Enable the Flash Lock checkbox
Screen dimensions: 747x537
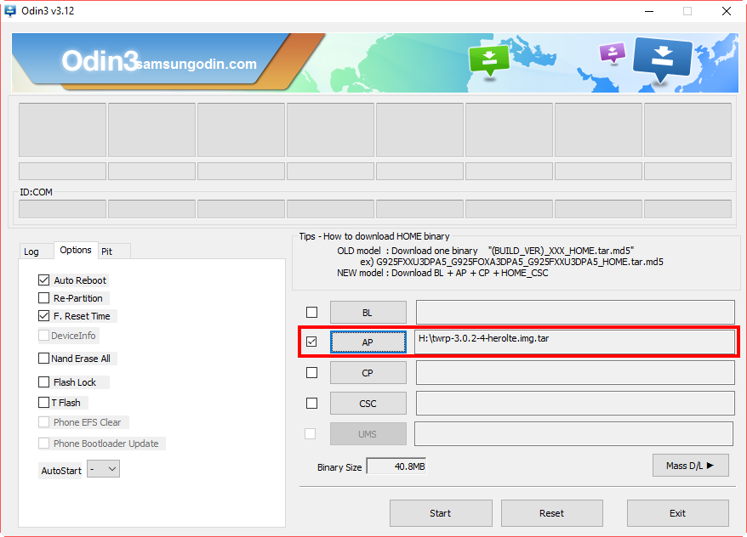[44, 382]
